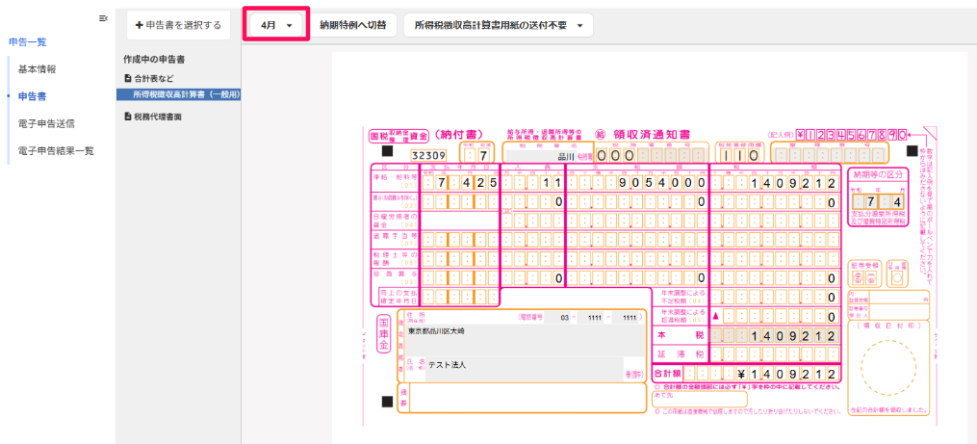The height and width of the screenshot is (444, 977).
Task: Click the 延滞税 amount field
Action: [776, 354]
